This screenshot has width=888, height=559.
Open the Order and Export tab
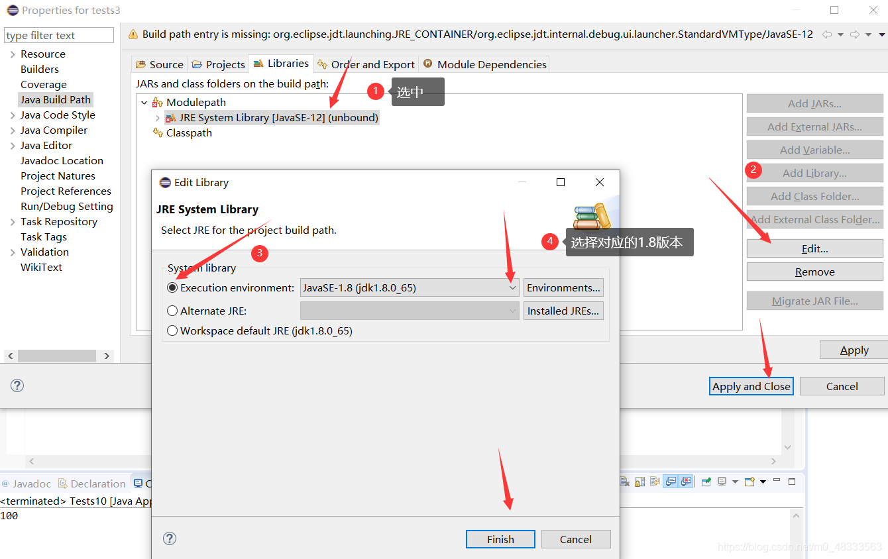[x=366, y=64]
